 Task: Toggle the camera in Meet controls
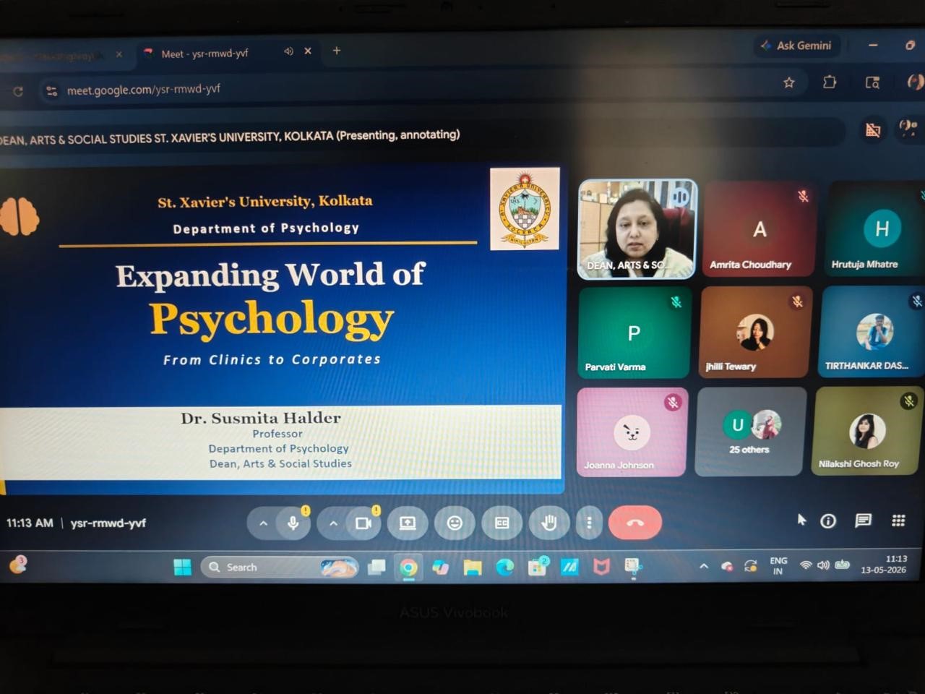(363, 523)
